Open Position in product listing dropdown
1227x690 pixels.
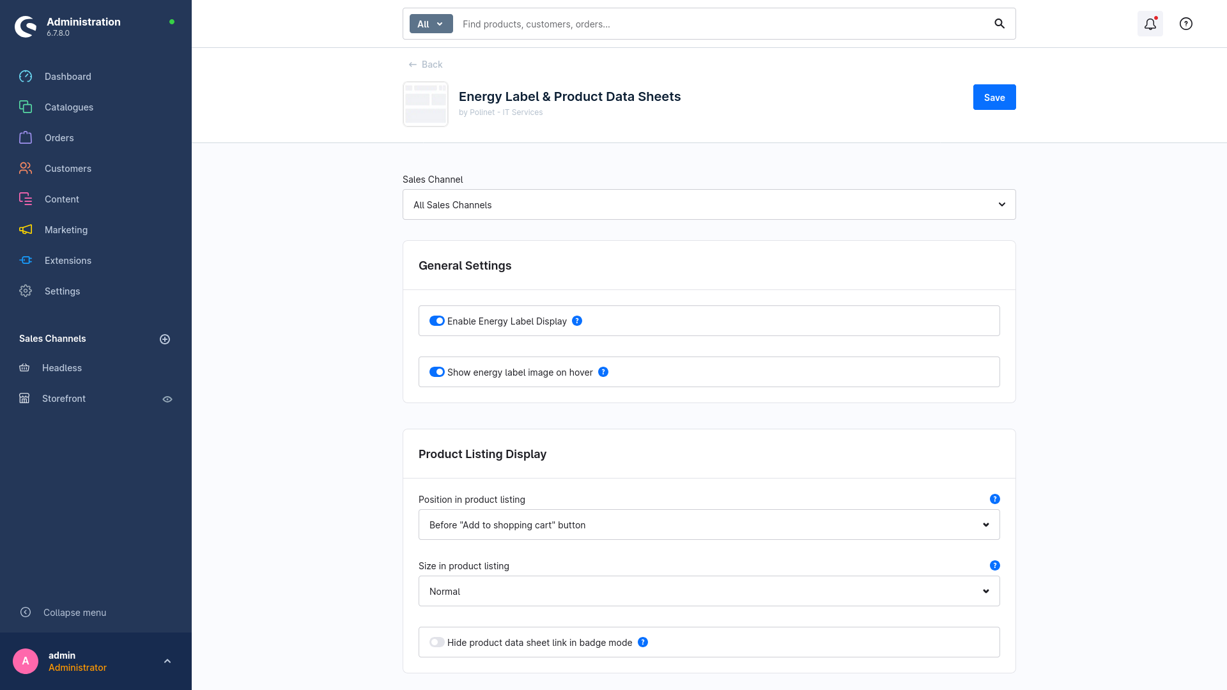coord(709,525)
